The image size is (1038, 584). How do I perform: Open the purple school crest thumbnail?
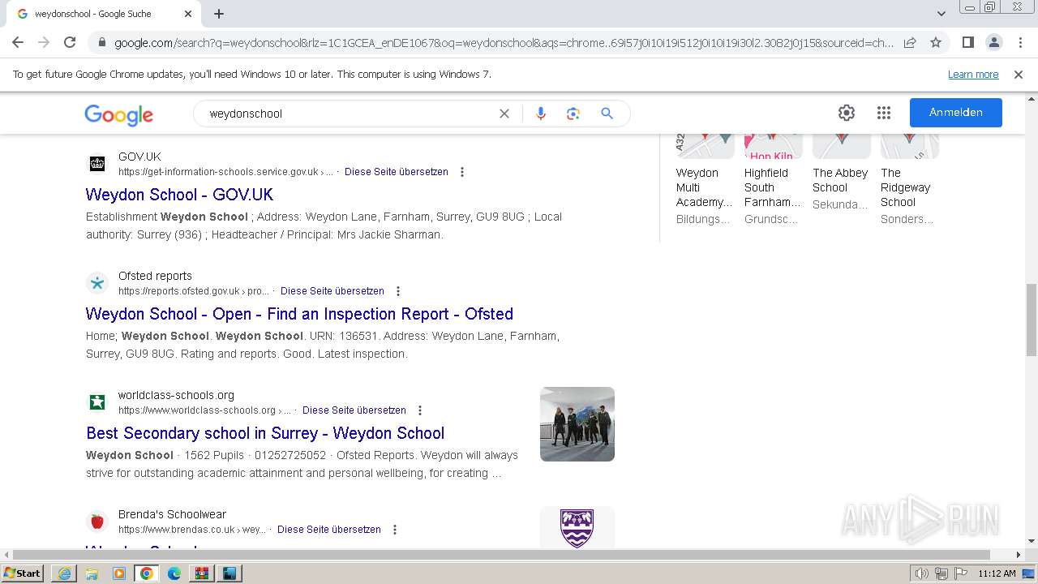pyautogui.click(x=577, y=527)
